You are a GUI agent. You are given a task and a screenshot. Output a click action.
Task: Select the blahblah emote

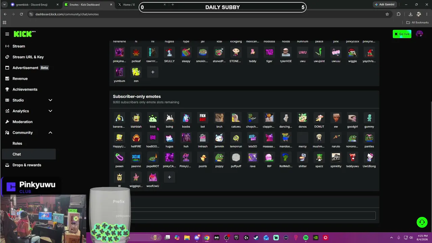136,118
